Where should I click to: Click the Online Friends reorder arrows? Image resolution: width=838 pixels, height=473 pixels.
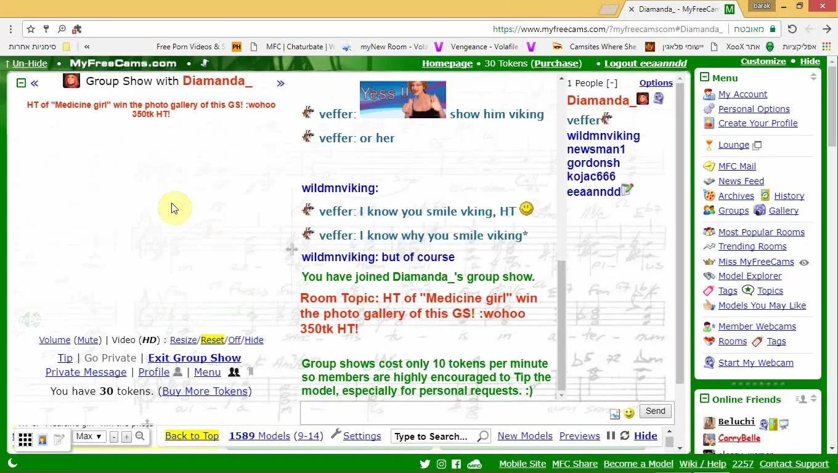point(814,399)
